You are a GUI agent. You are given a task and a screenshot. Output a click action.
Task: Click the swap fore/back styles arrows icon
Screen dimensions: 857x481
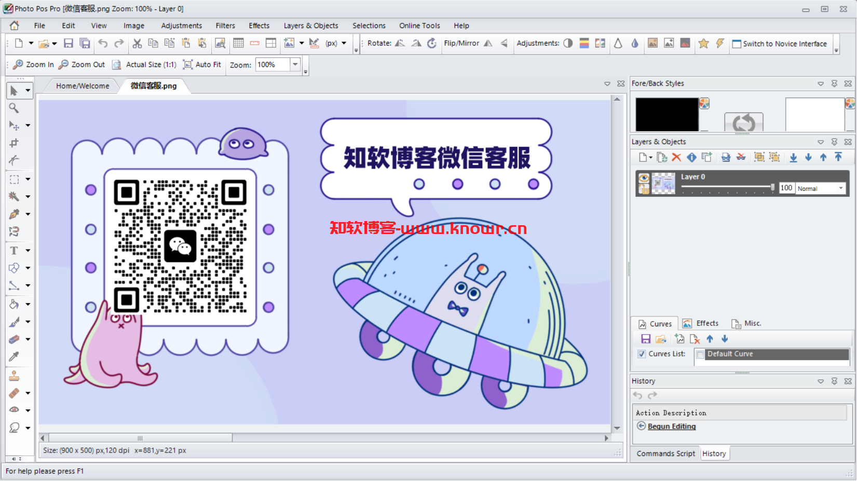tap(743, 122)
